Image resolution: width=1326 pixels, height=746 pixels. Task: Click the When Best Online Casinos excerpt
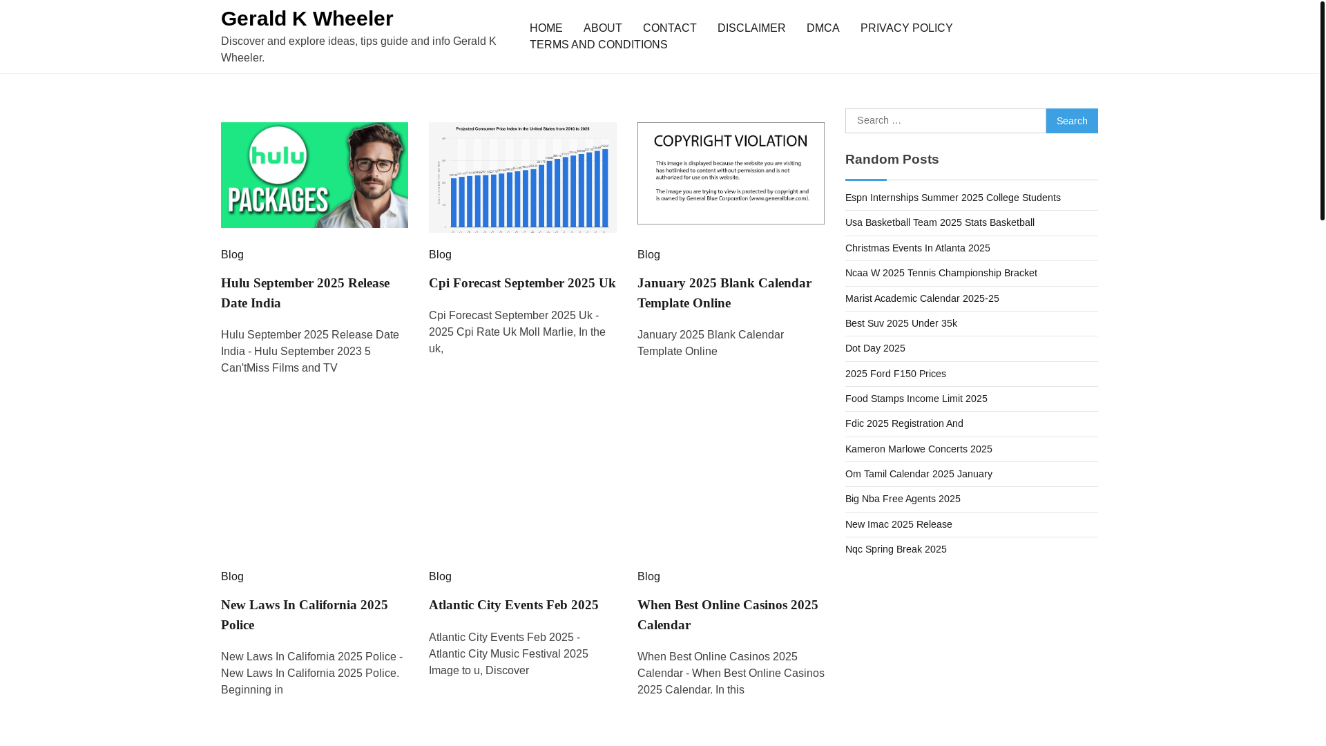730,673
